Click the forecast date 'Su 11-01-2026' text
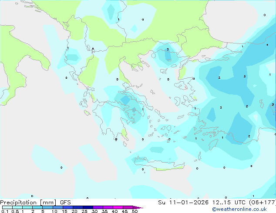Viewport: 276px width, 213px height. [183, 203]
